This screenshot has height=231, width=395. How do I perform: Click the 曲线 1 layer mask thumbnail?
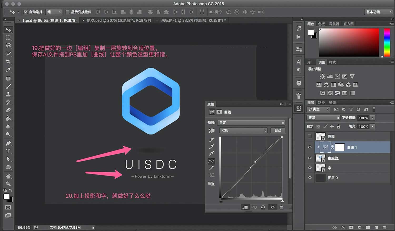tap(340, 147)
